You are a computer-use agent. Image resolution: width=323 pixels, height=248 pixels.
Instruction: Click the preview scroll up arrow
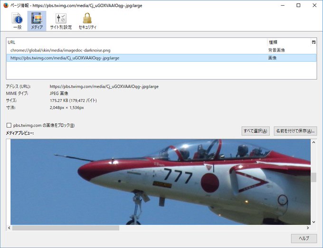point(313,142)
